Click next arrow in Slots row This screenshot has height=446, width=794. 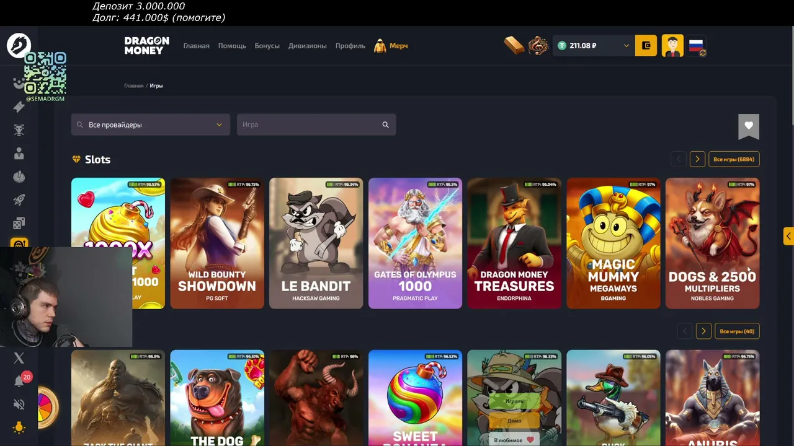point(697,159)
